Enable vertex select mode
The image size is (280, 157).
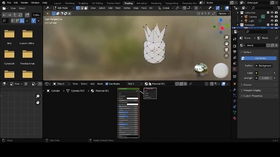click(78, 8)
